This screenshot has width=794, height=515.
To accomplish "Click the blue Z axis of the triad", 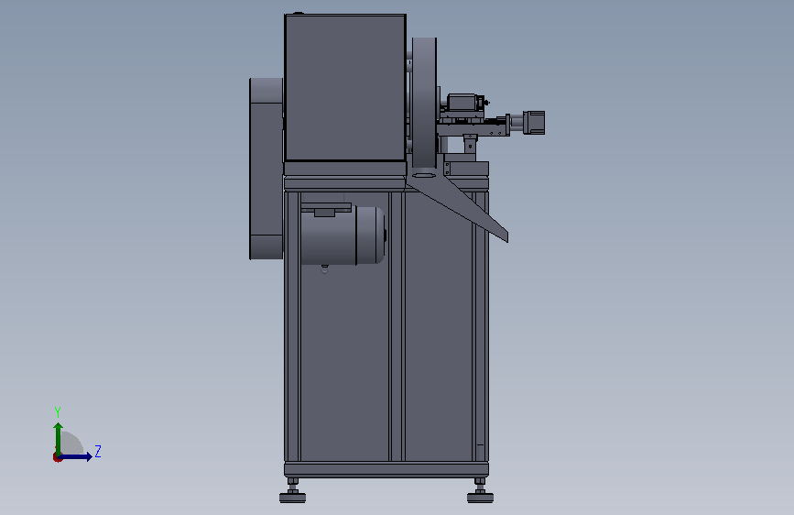I will (76, 456).
